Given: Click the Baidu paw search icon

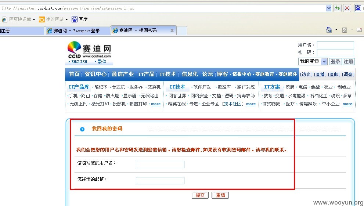Looking at the screenshot, I should (358, 8).
